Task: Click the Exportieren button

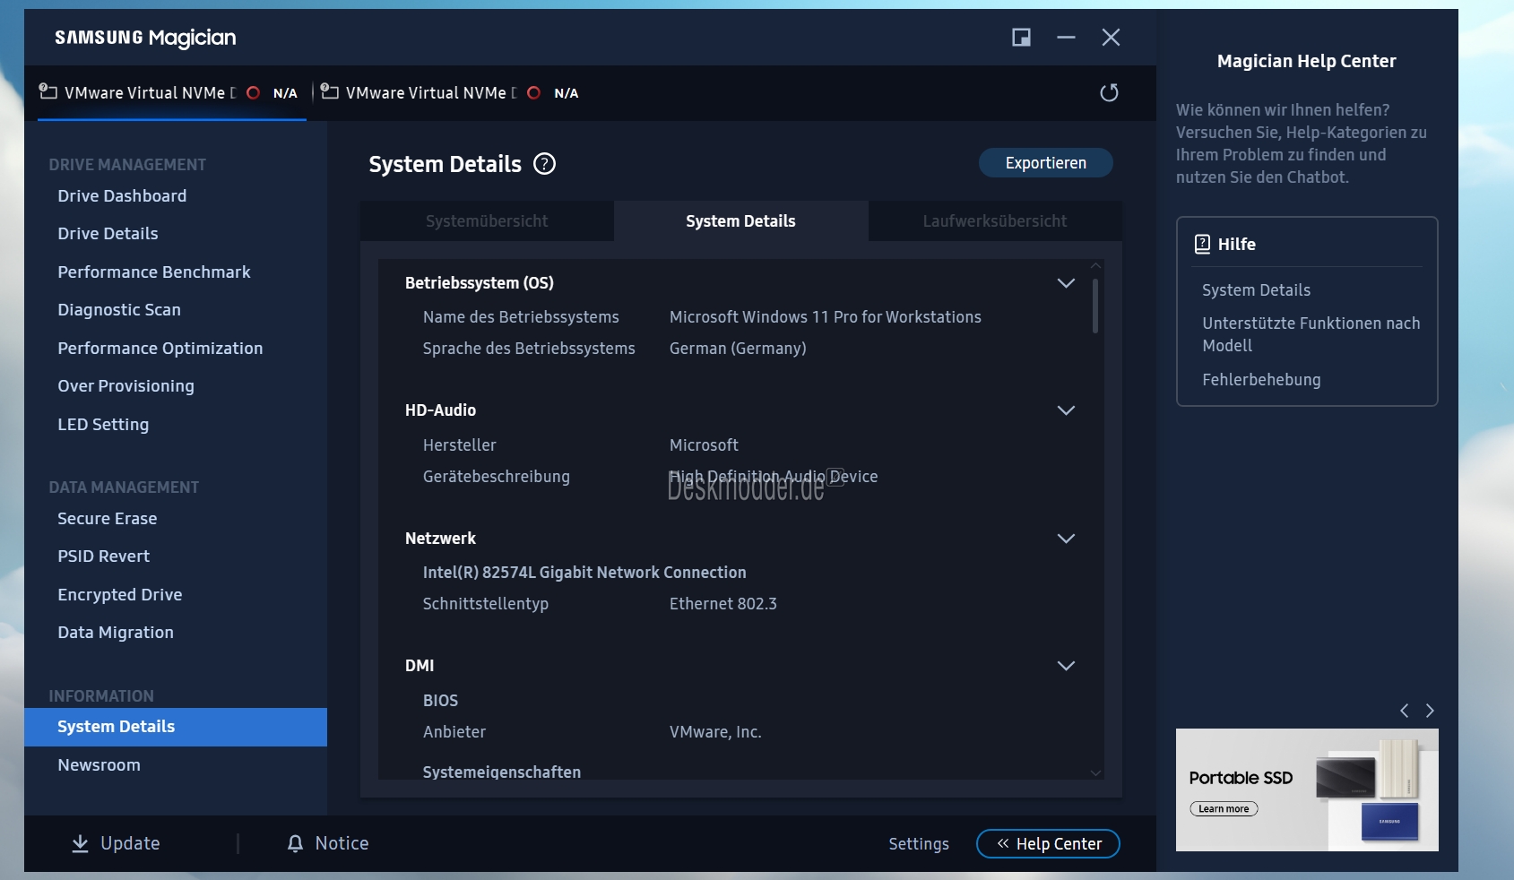Action: pos(1045,163)
